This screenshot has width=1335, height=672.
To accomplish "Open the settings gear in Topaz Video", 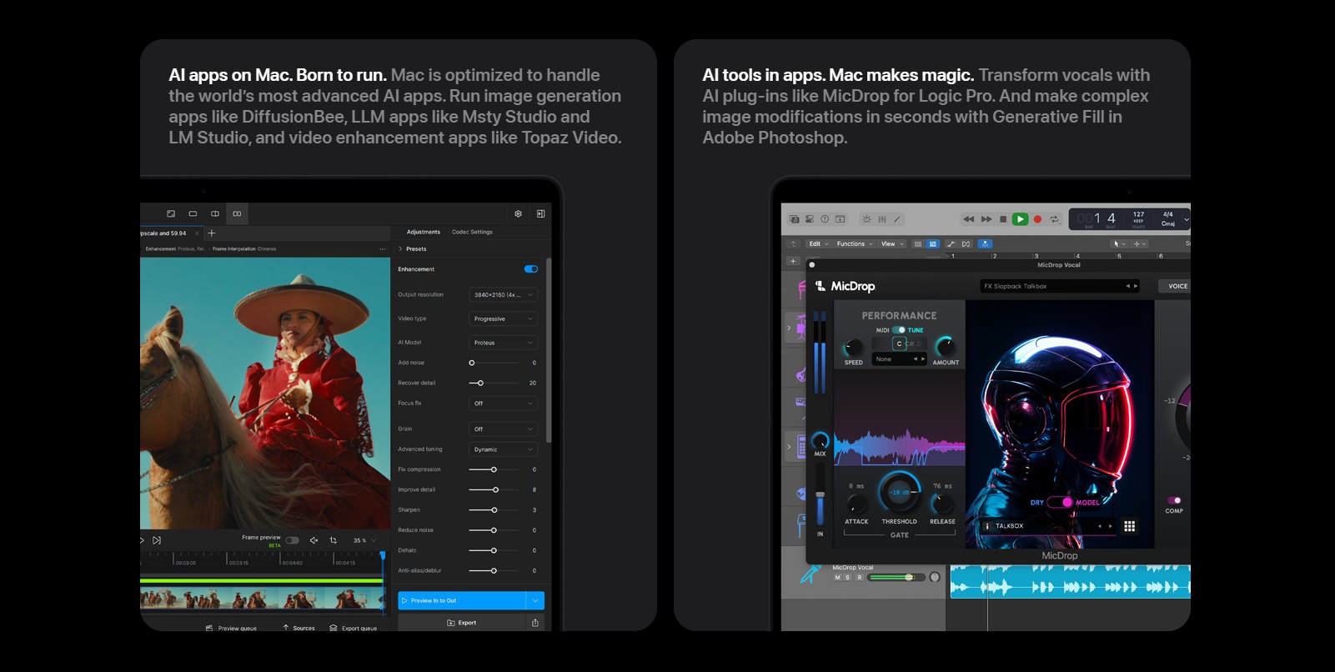I will tap(518, 214).
